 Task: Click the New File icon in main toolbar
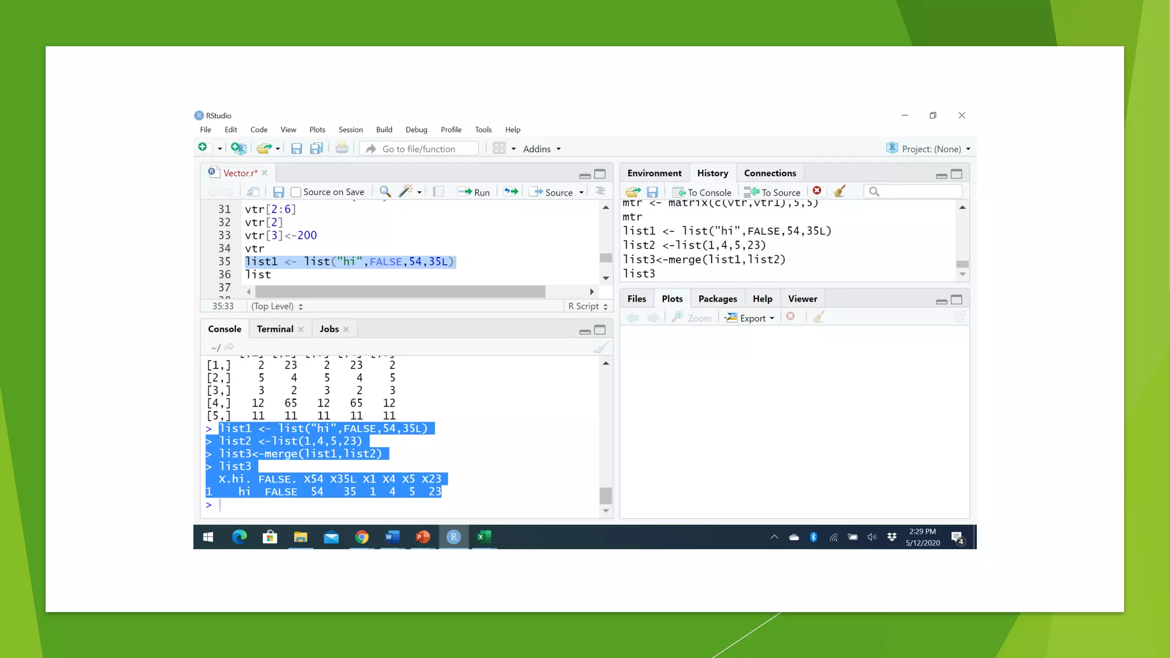tap(203, 148)
